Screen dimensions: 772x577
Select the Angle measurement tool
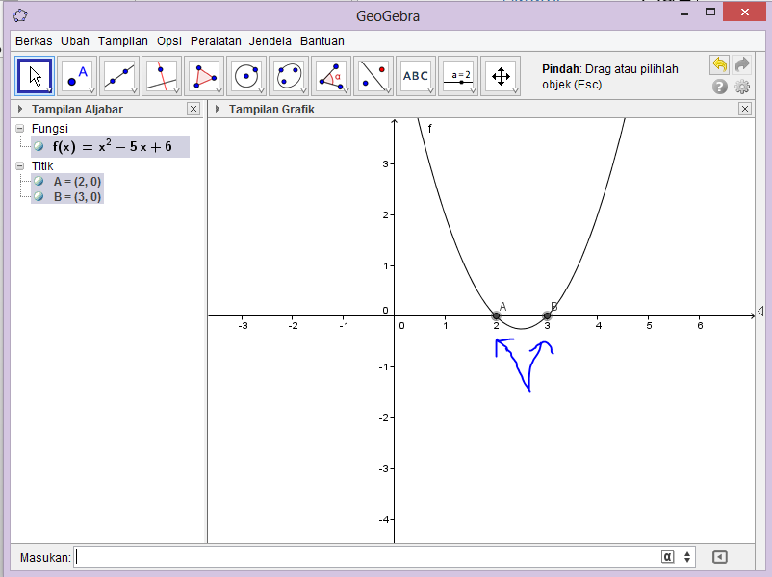click(x=331, y=76)
